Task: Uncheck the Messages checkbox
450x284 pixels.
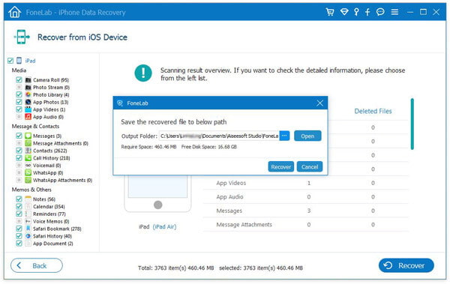Action: tap(19, 136)
